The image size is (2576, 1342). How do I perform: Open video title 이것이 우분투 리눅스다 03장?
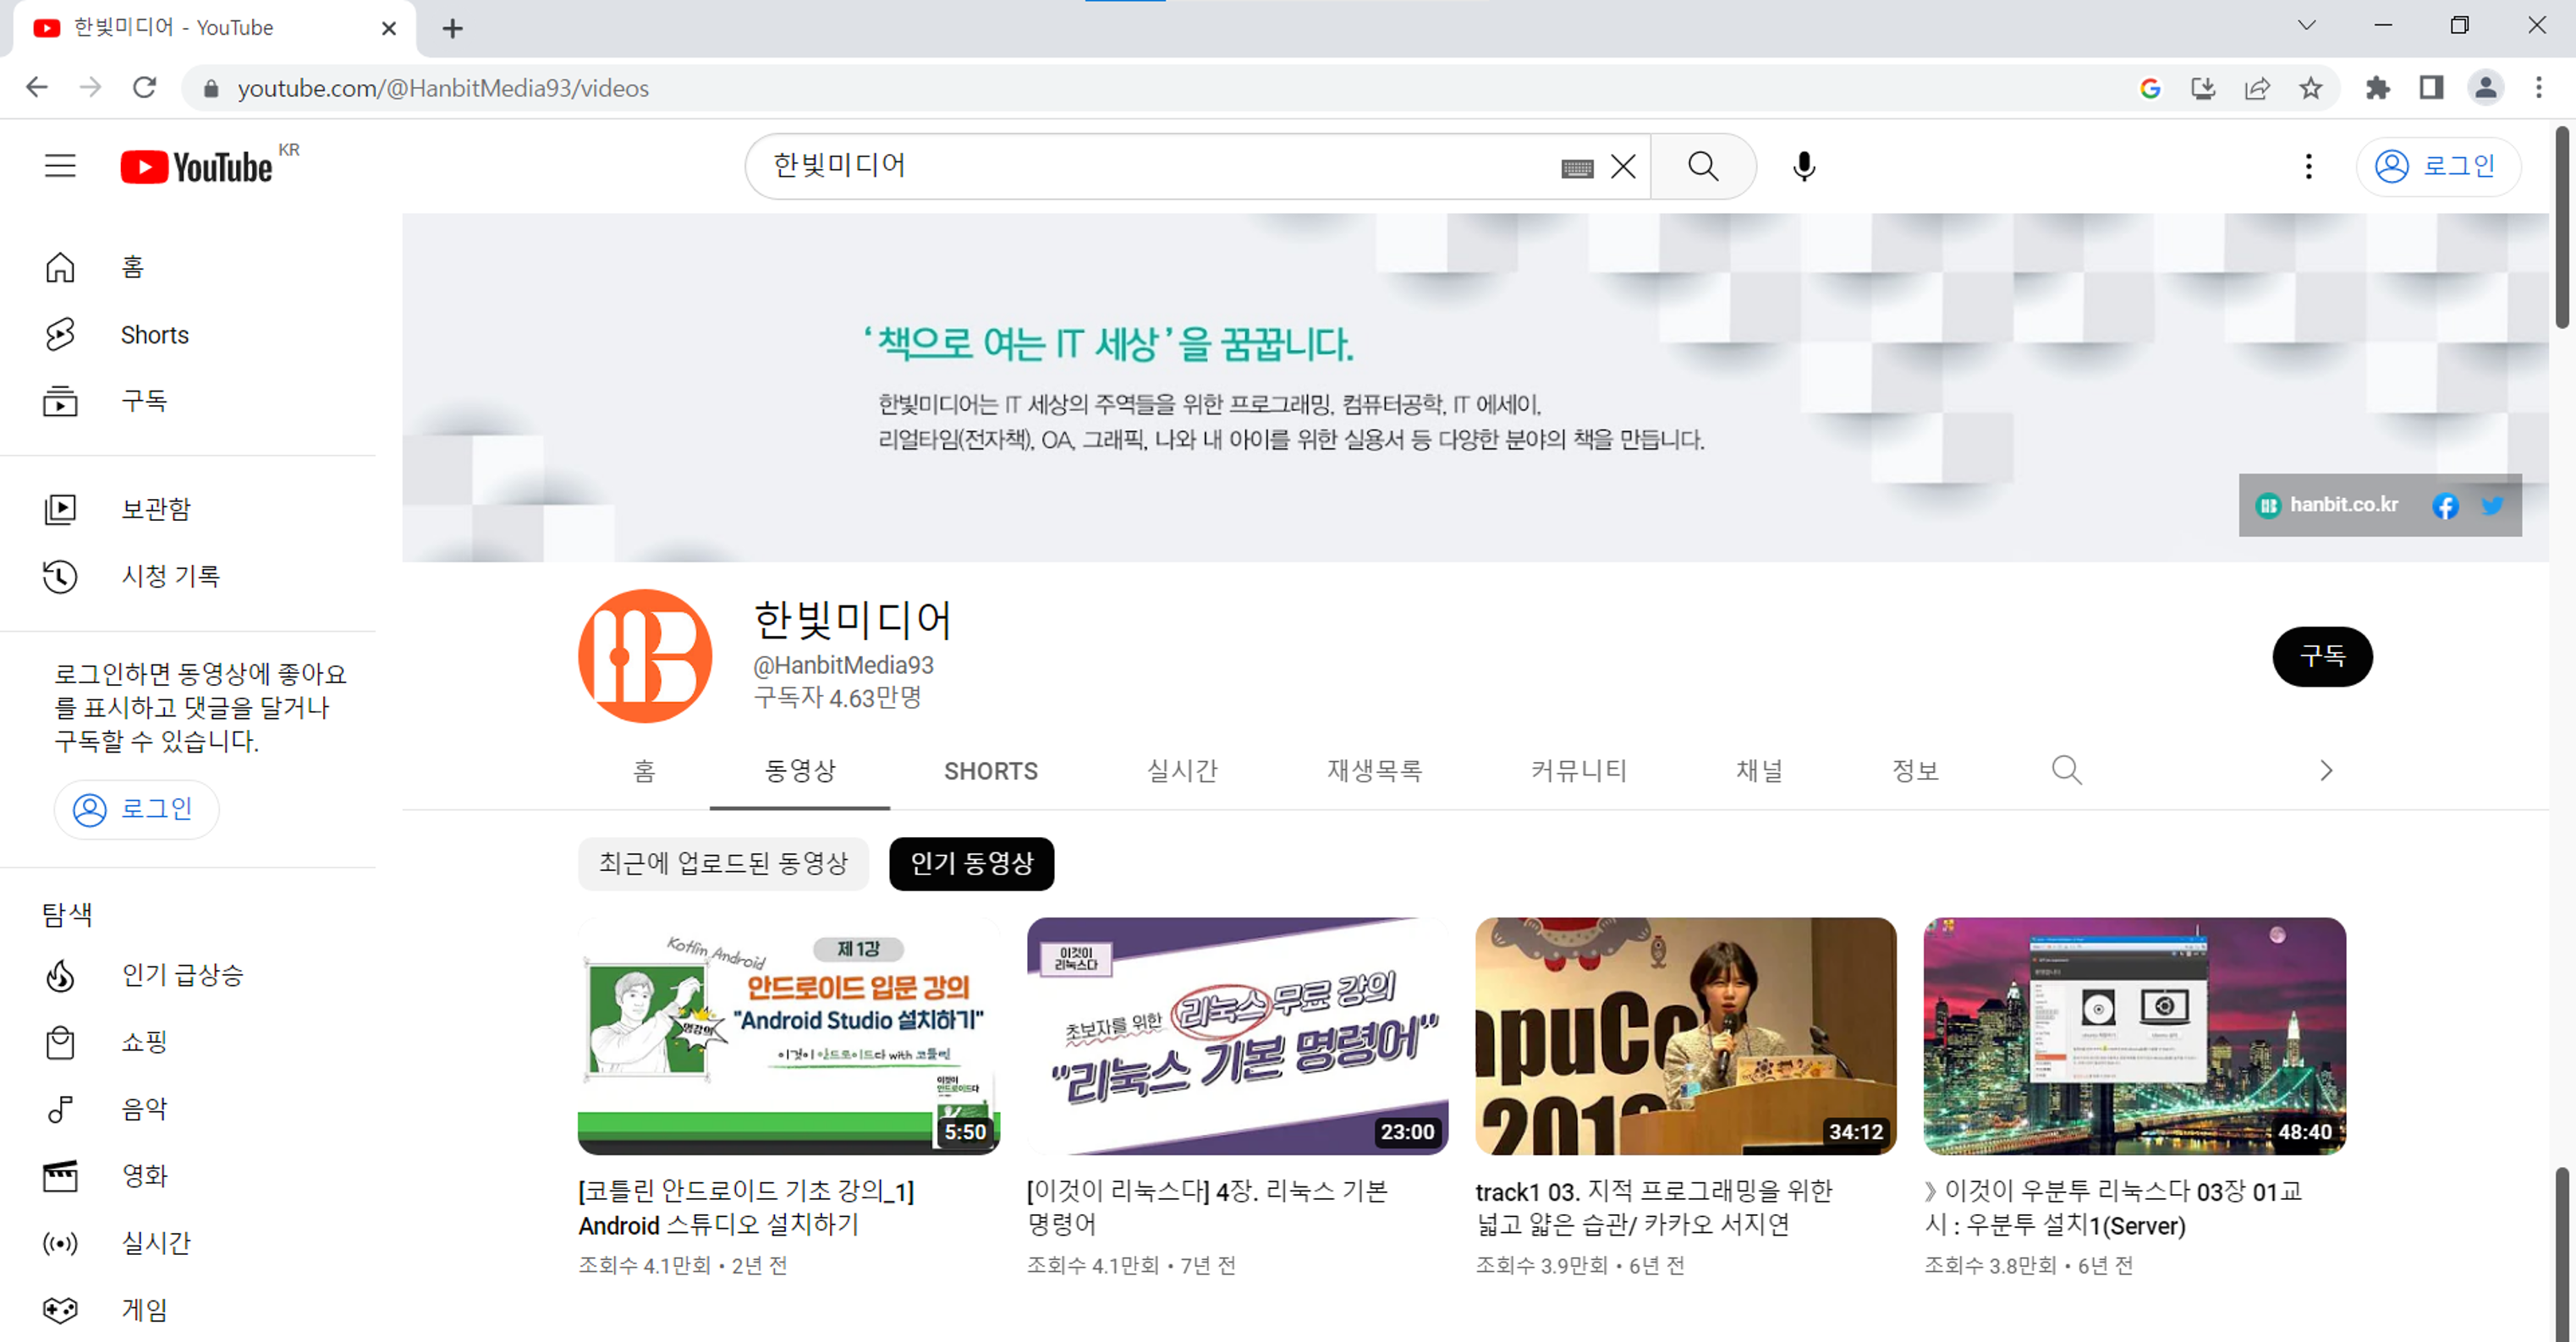[2113, 1208]
